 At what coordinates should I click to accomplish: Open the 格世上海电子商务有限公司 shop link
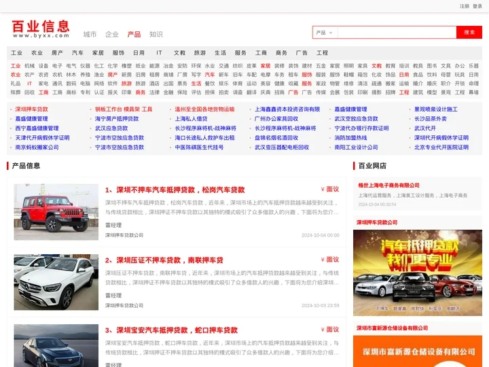pos(388,186)
